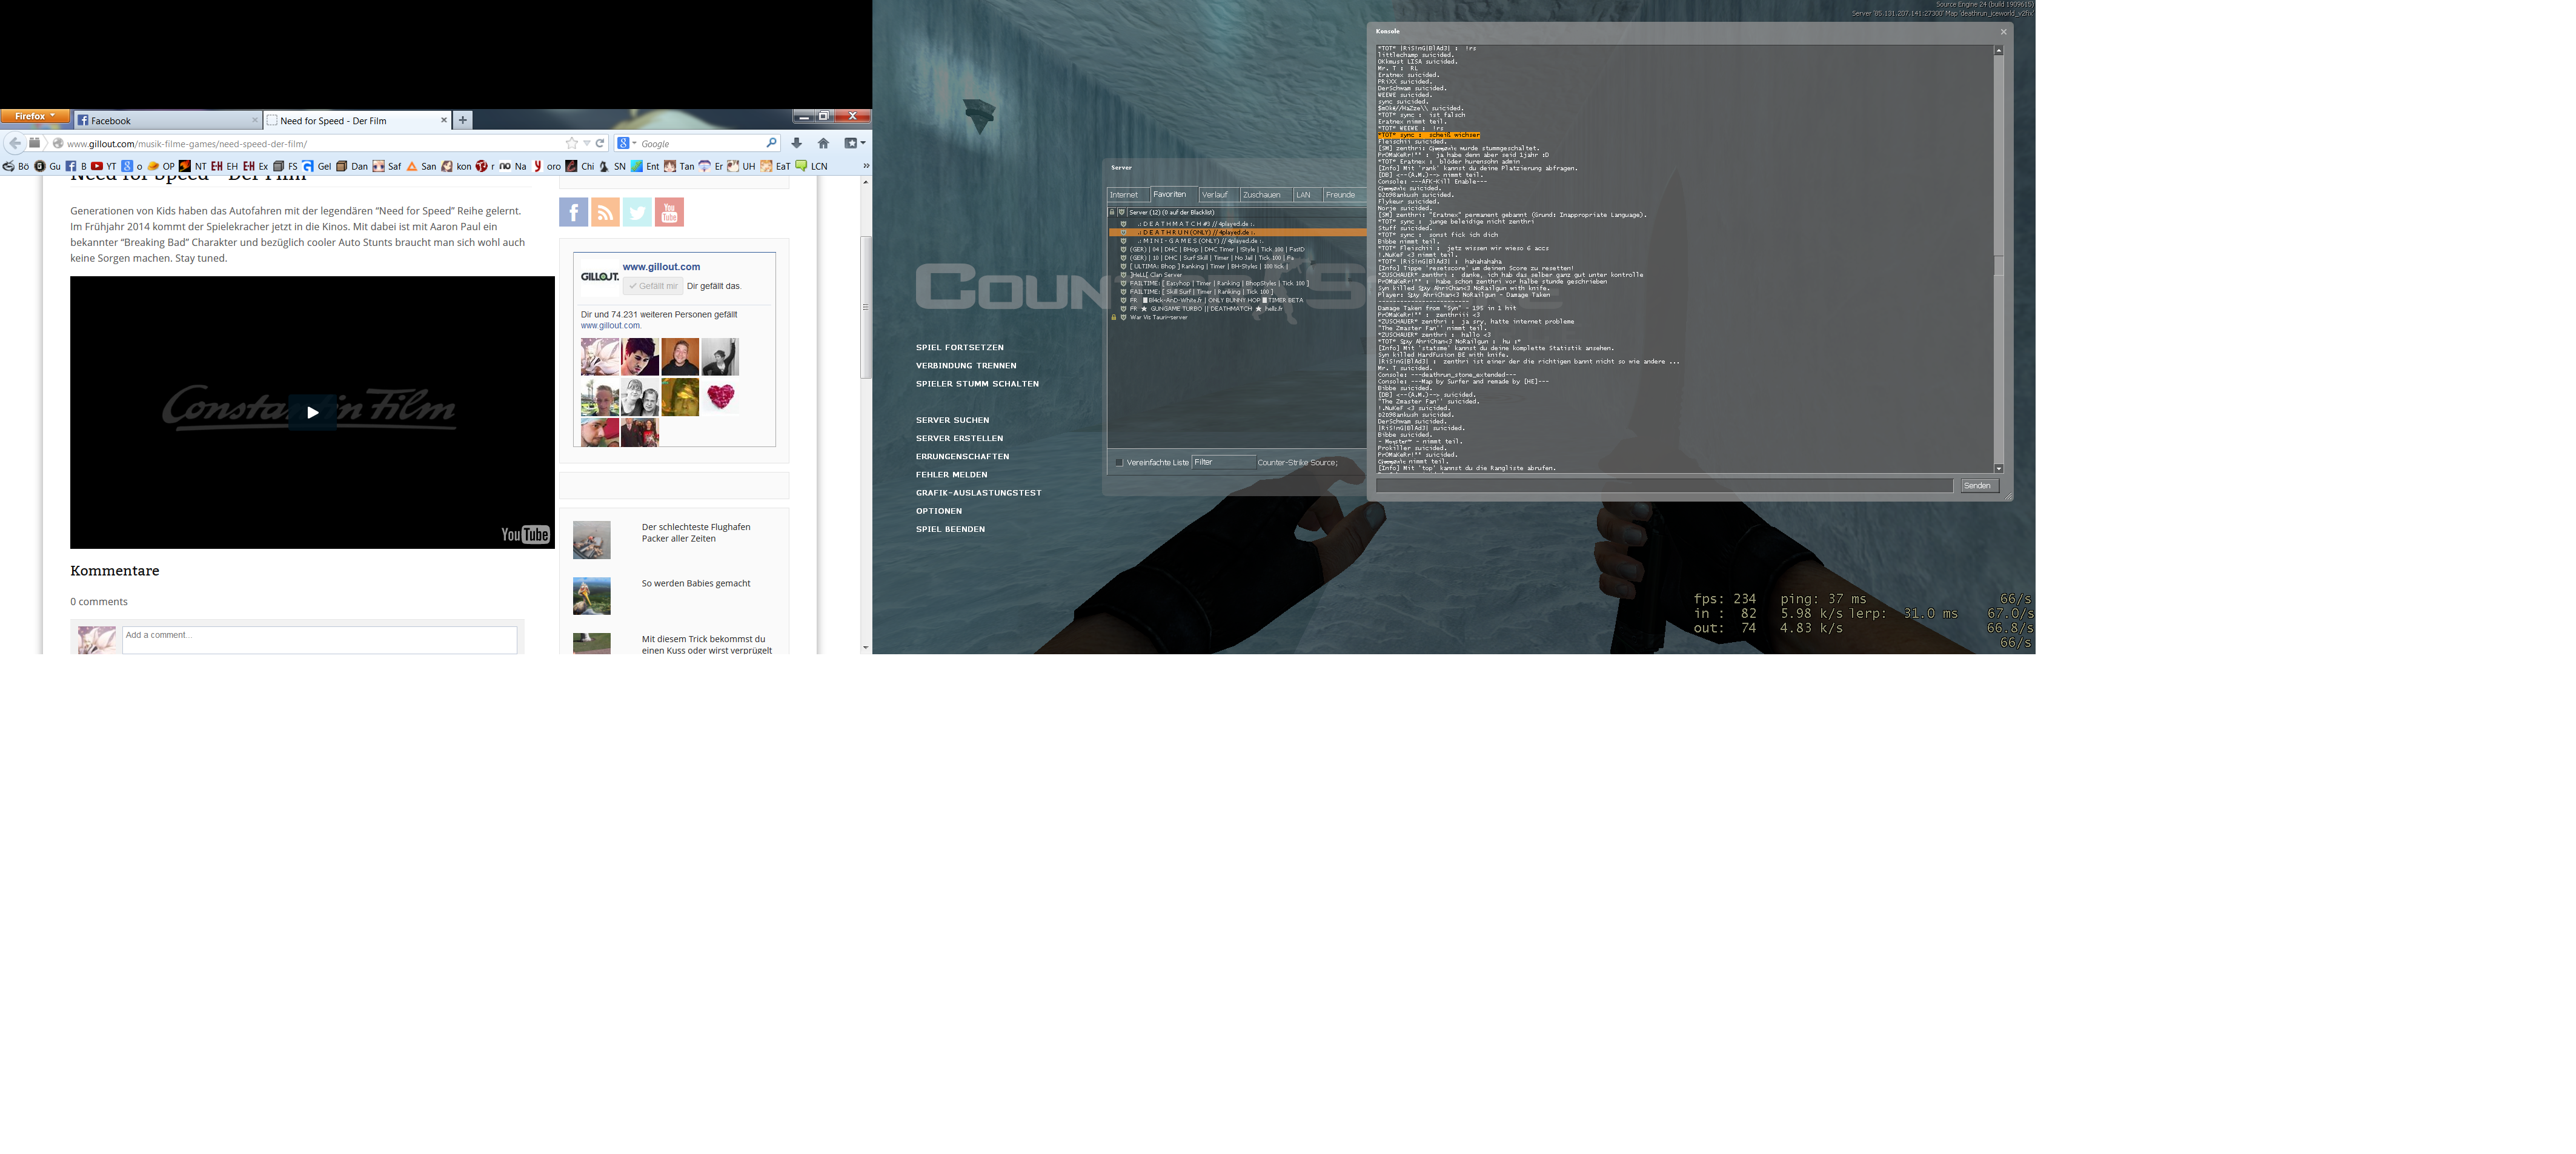Click Spieler stumm schalten in game menu
This screenshot has height=1154, width=2576.
point(977,383)
